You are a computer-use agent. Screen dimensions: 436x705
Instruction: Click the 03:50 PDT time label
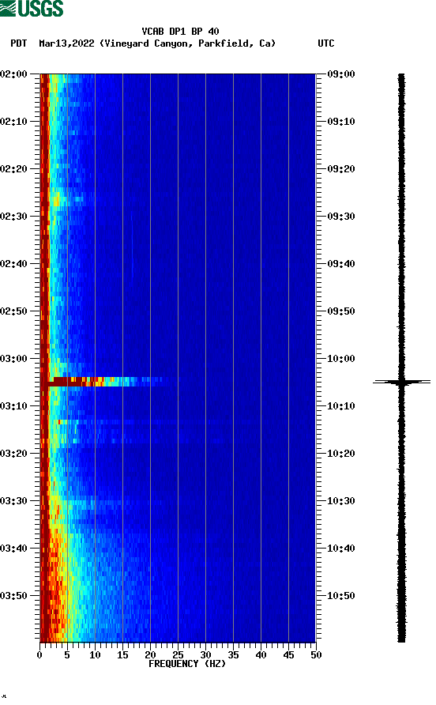point(13,596)
